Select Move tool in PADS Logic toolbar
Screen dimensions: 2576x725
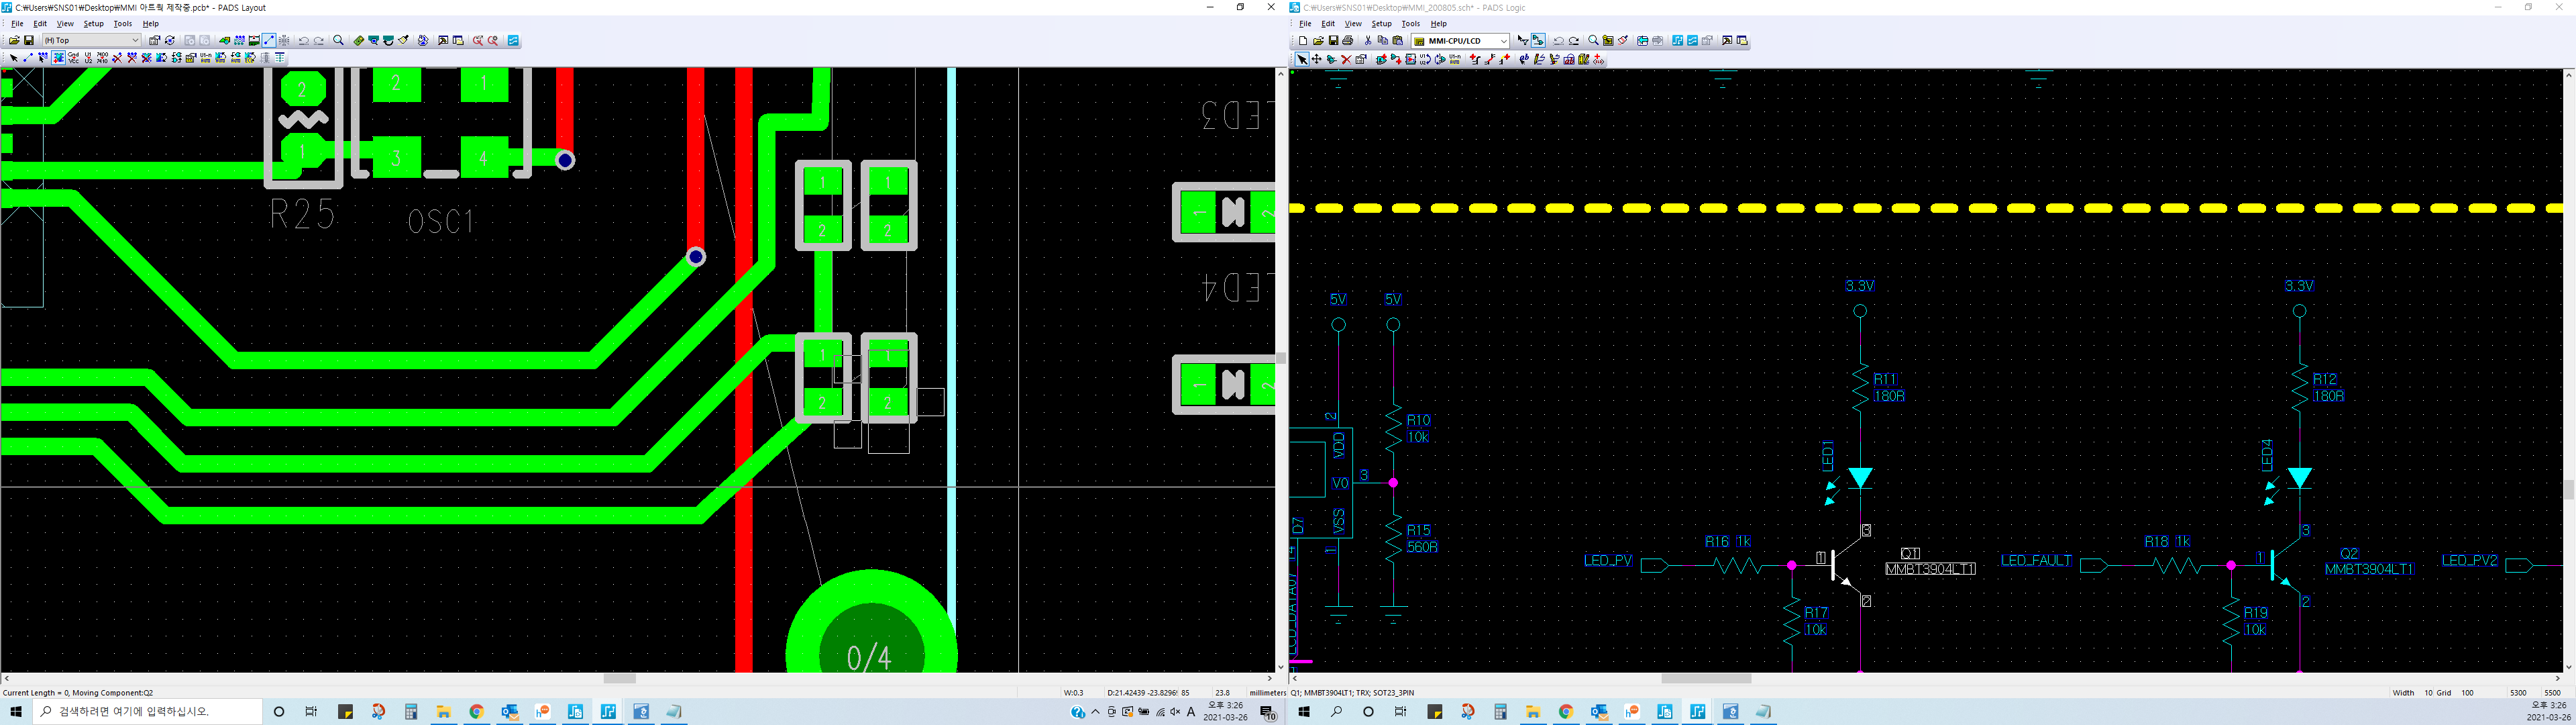tap(1317, 59)
